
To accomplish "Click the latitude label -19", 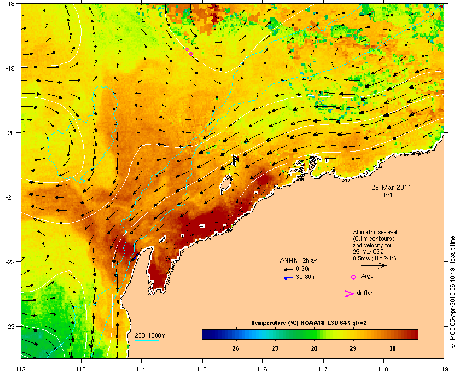I will click(x=10, y=68).
